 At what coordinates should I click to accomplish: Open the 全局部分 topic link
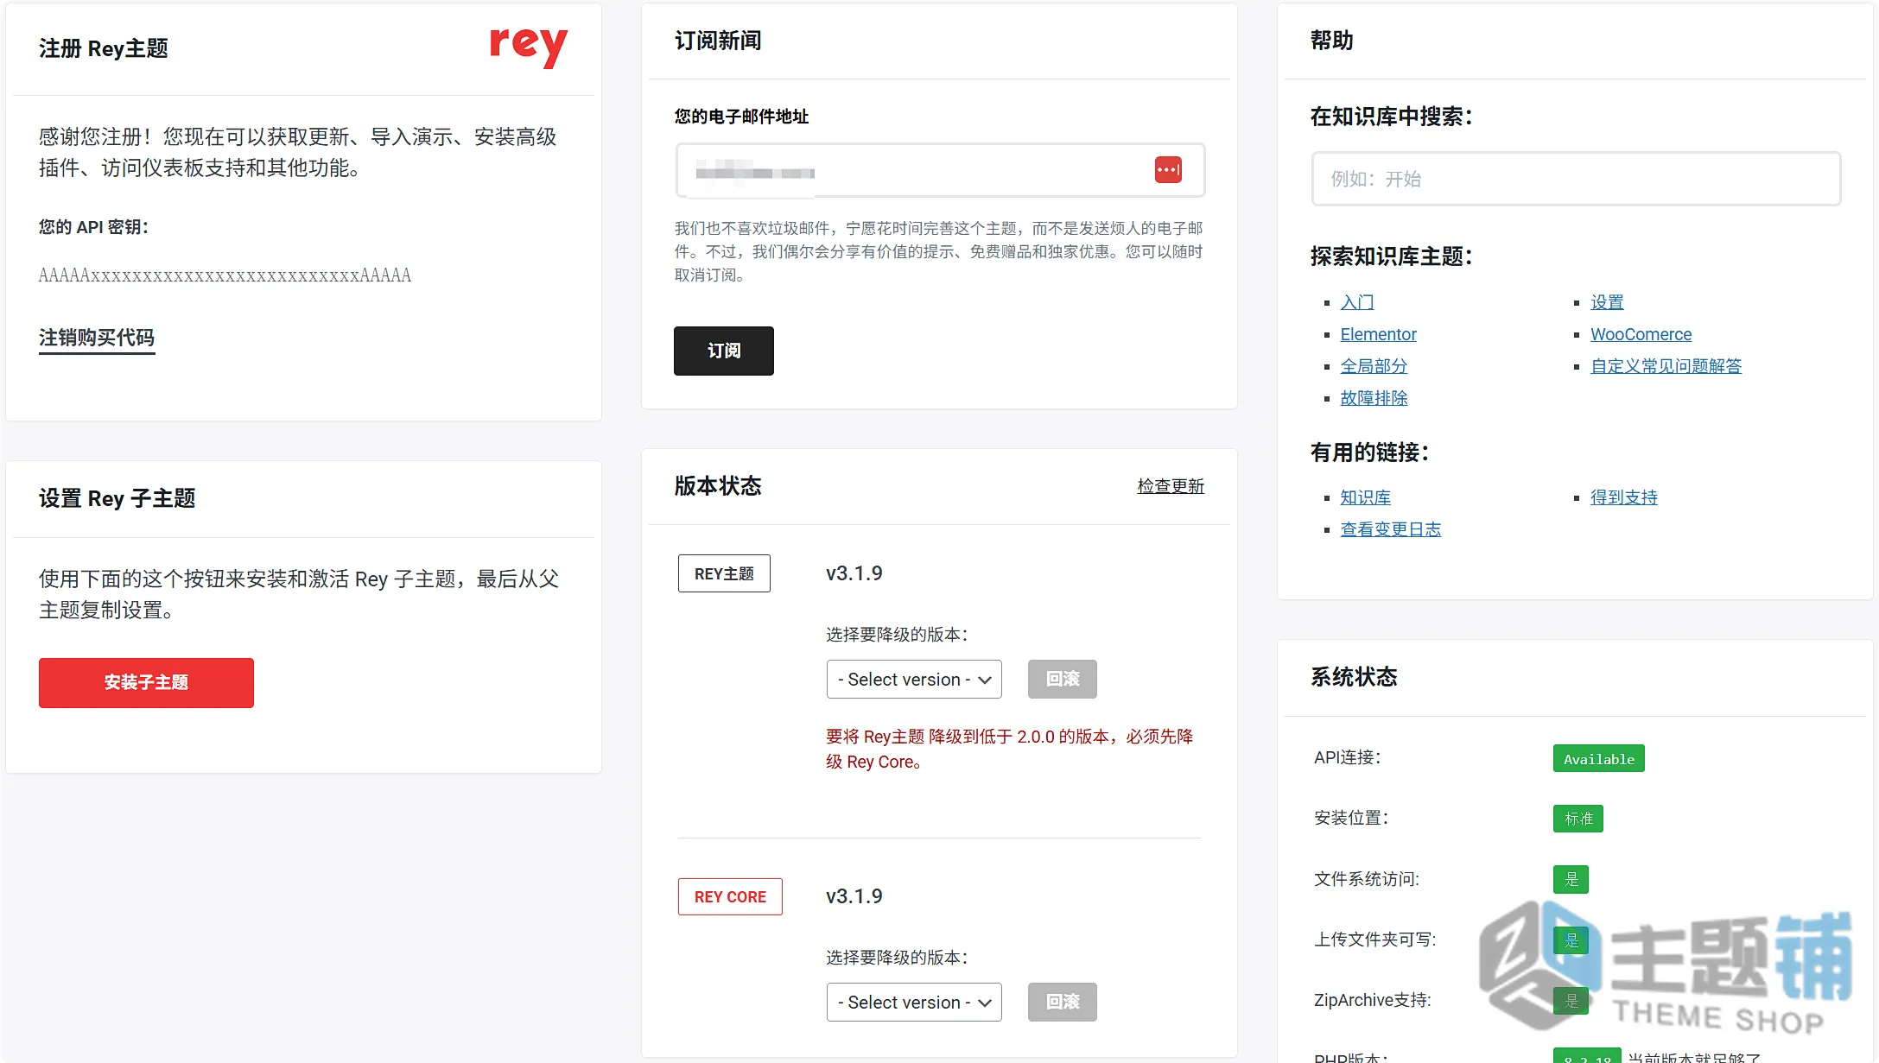pyautogui.click(x=1374, y=366)
